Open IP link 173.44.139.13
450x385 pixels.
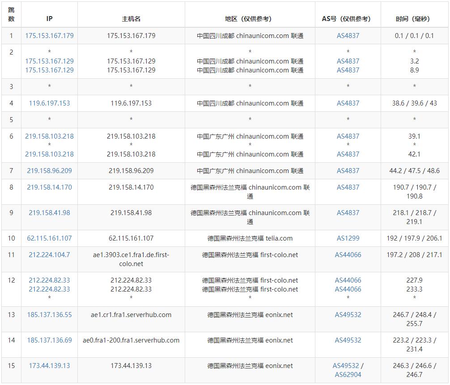click(x=49, y=366)
